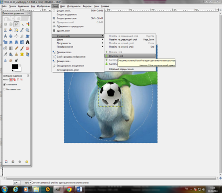Select the Rotate tool
The width and height of the screenshot is (222, 193).
pyautogui.click(x=27, y=36)
